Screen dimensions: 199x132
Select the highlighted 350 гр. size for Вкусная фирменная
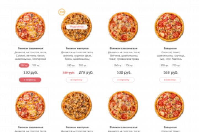(x=24, y=65)
